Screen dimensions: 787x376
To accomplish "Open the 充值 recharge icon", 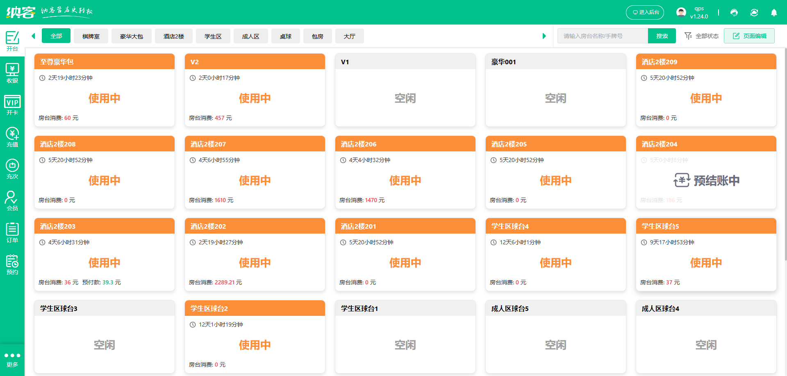I will pyautogui.click(x=12, y=137).
